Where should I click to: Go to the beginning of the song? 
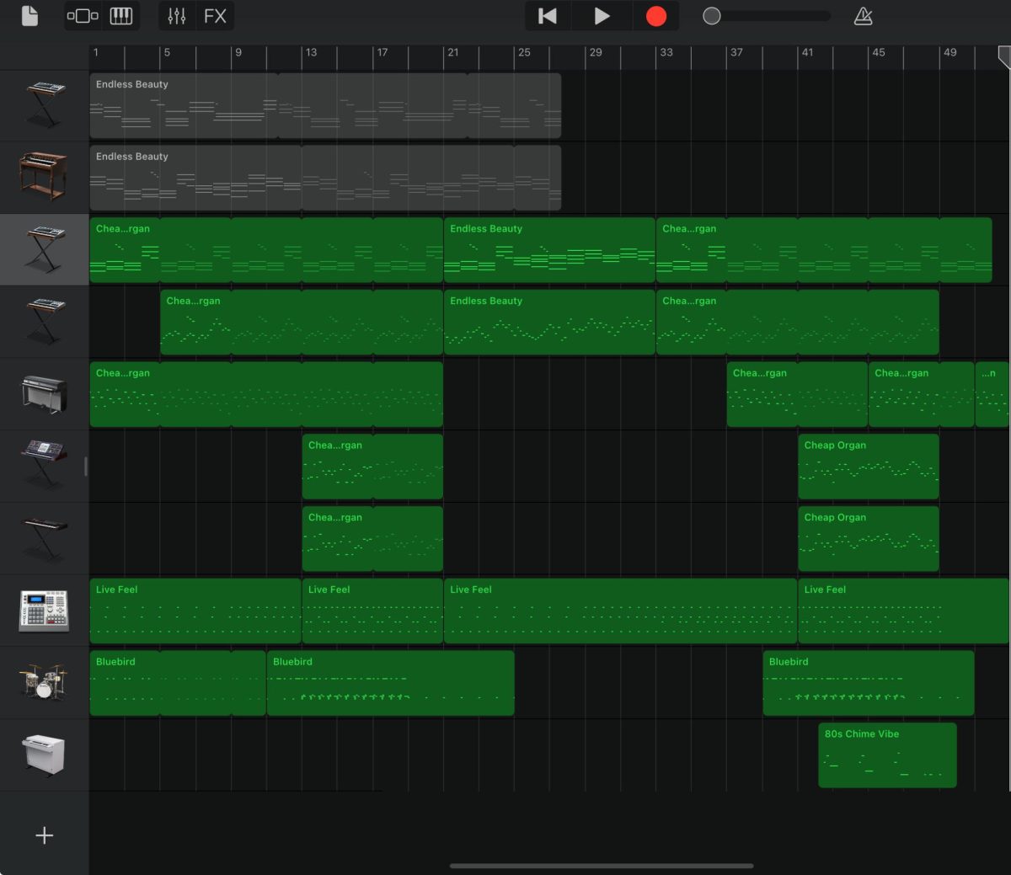[x=548, y=16]
